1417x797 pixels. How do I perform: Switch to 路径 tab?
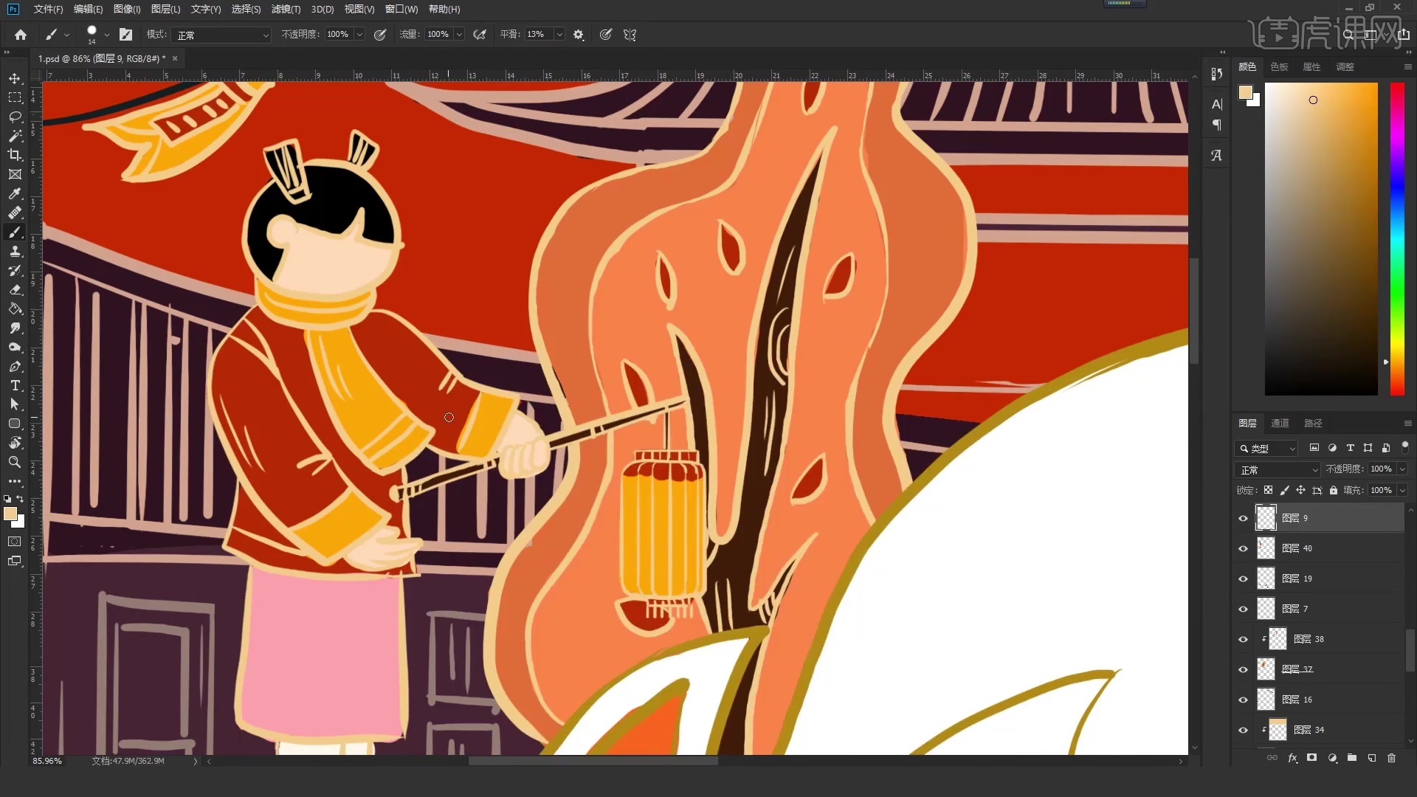coord(1313,423)
